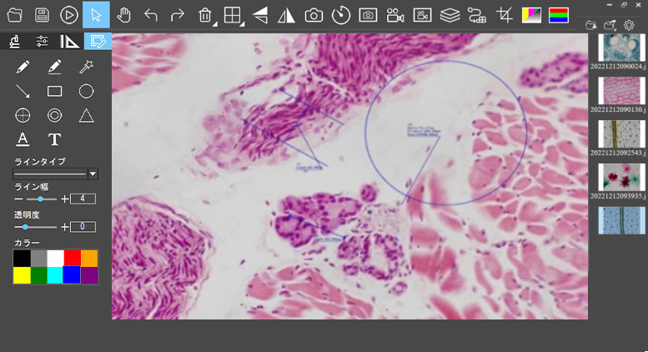
Task: Open the timer capture tool
Action: [341, 15]
